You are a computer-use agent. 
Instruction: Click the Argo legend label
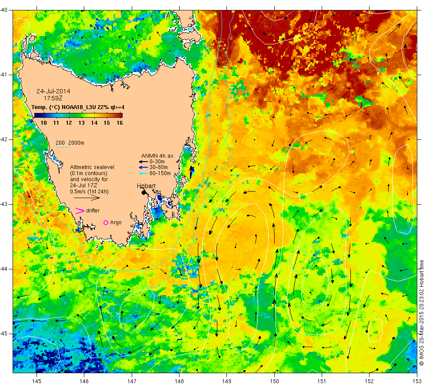pyautogui.click(x=116, y=222)
